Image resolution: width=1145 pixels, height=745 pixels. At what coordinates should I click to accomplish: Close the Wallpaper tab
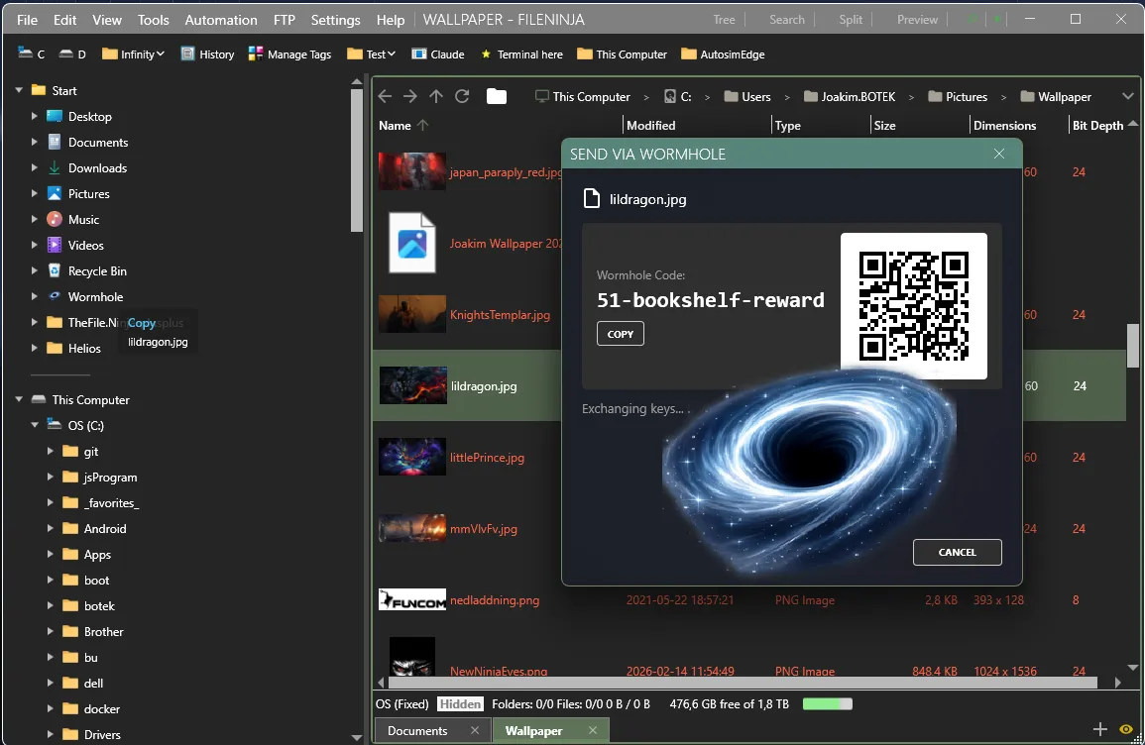point(592,730)
